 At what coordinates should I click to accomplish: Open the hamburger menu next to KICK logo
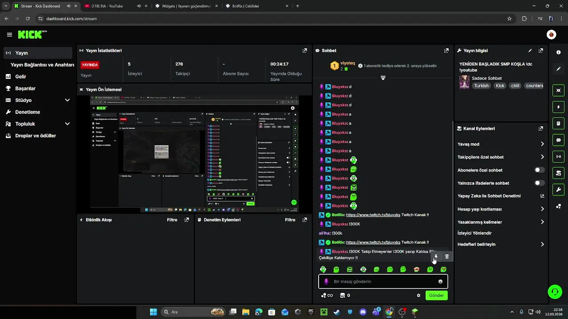click(9, 35)
